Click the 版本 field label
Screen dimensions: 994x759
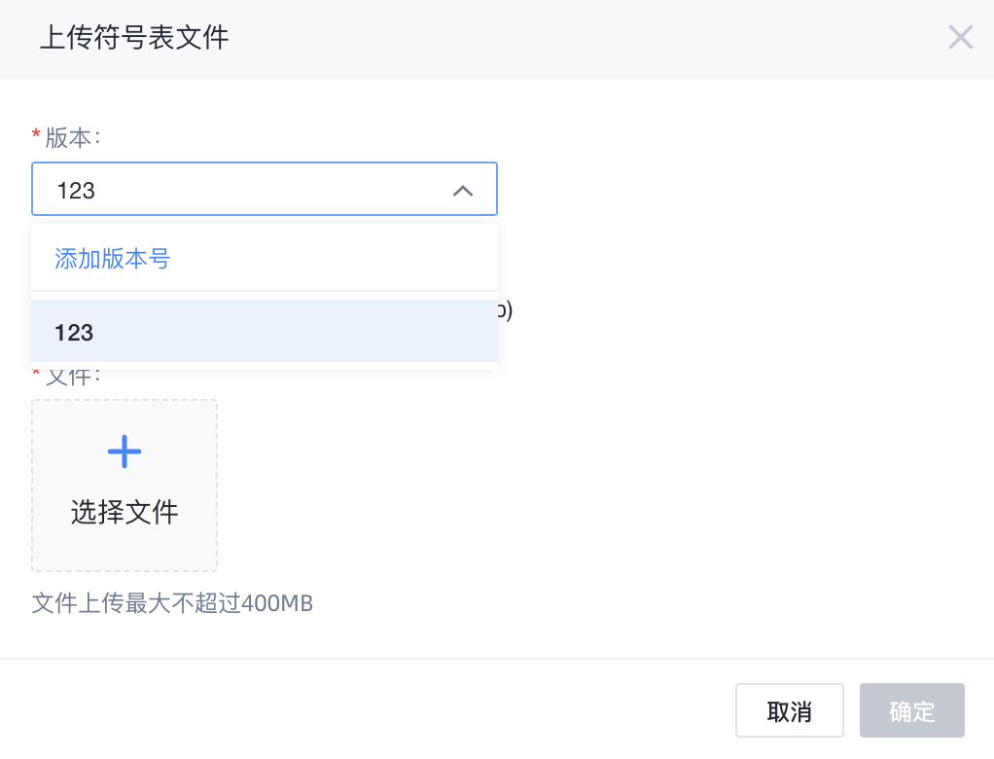click(x=71, y=137)
